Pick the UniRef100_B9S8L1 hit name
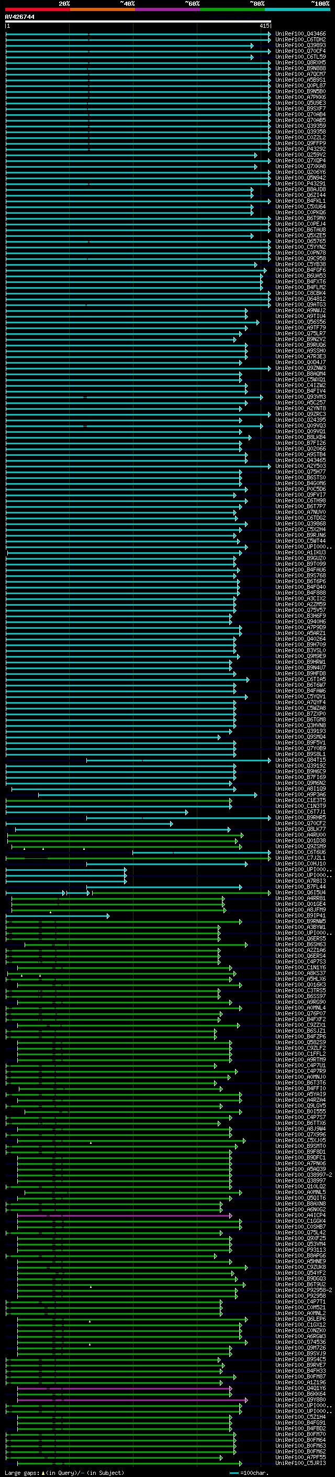The width and height of the screenshot is (335, 1477). 300,754
